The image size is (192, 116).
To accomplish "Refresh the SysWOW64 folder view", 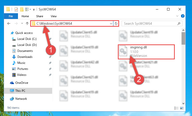I will coord(116,23).
